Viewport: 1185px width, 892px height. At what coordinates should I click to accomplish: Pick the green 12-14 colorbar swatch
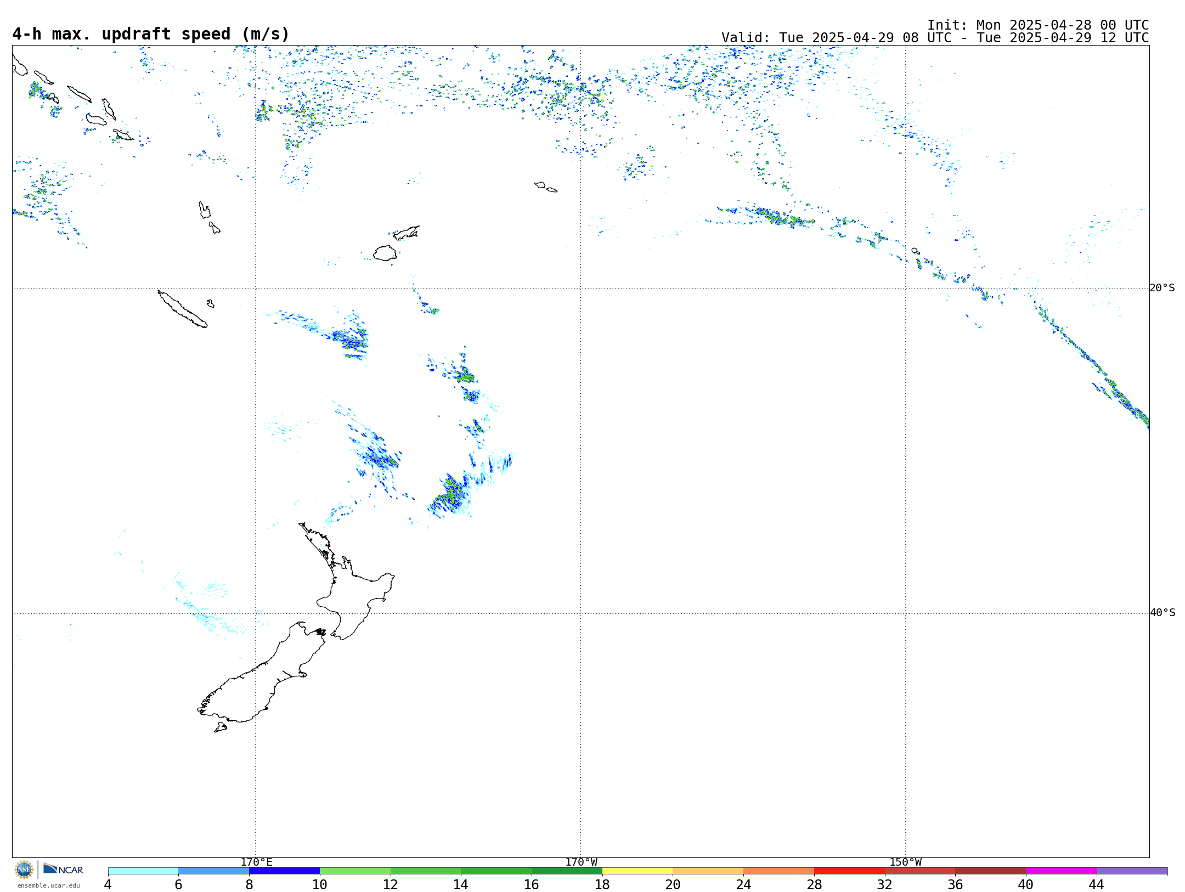pos(426,871)
